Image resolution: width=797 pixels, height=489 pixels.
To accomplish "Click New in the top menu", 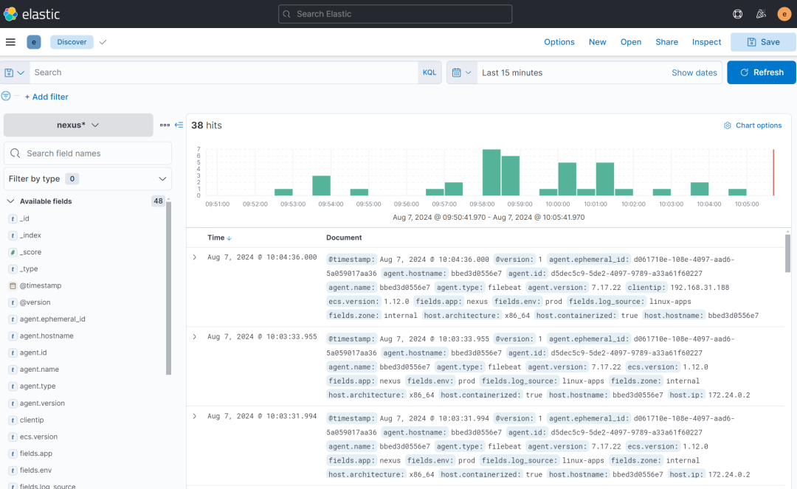I will (597, 42).
